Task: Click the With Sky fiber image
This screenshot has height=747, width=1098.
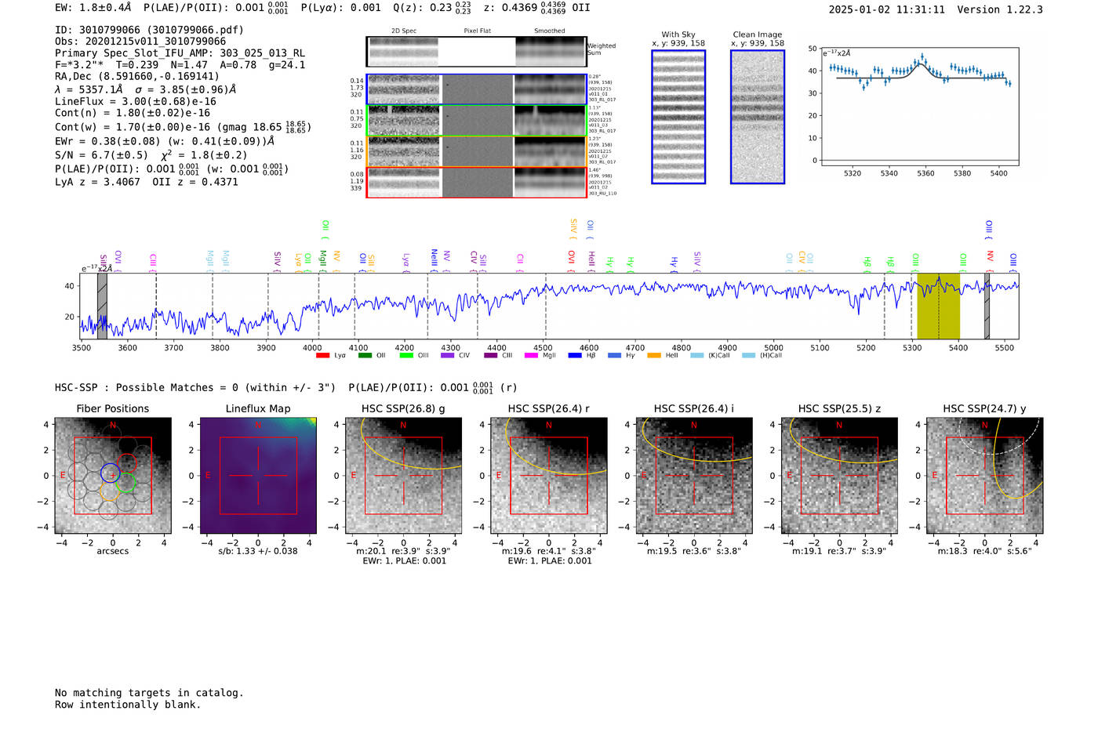Action: coord(678,117)
